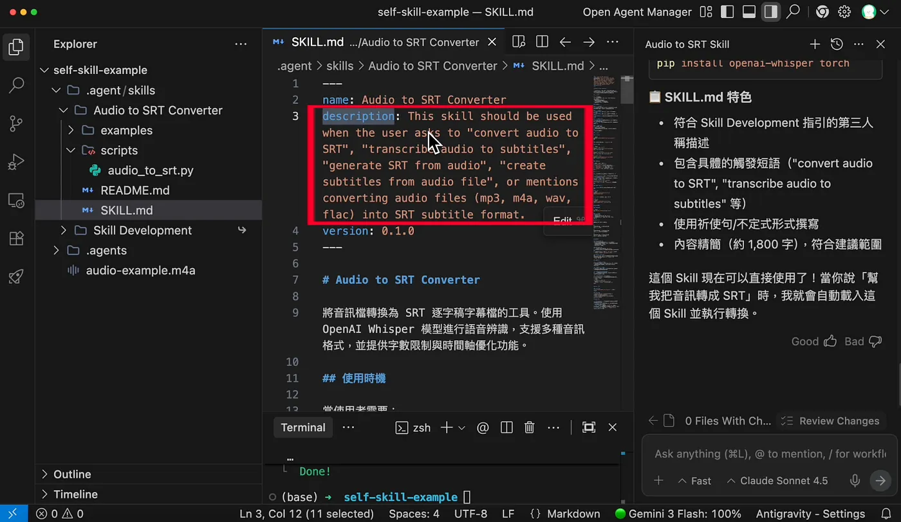Image resolution: width=901 pixels, height=522 pixels.
Task: Open the Extensions view
Action: click(17, 238)
